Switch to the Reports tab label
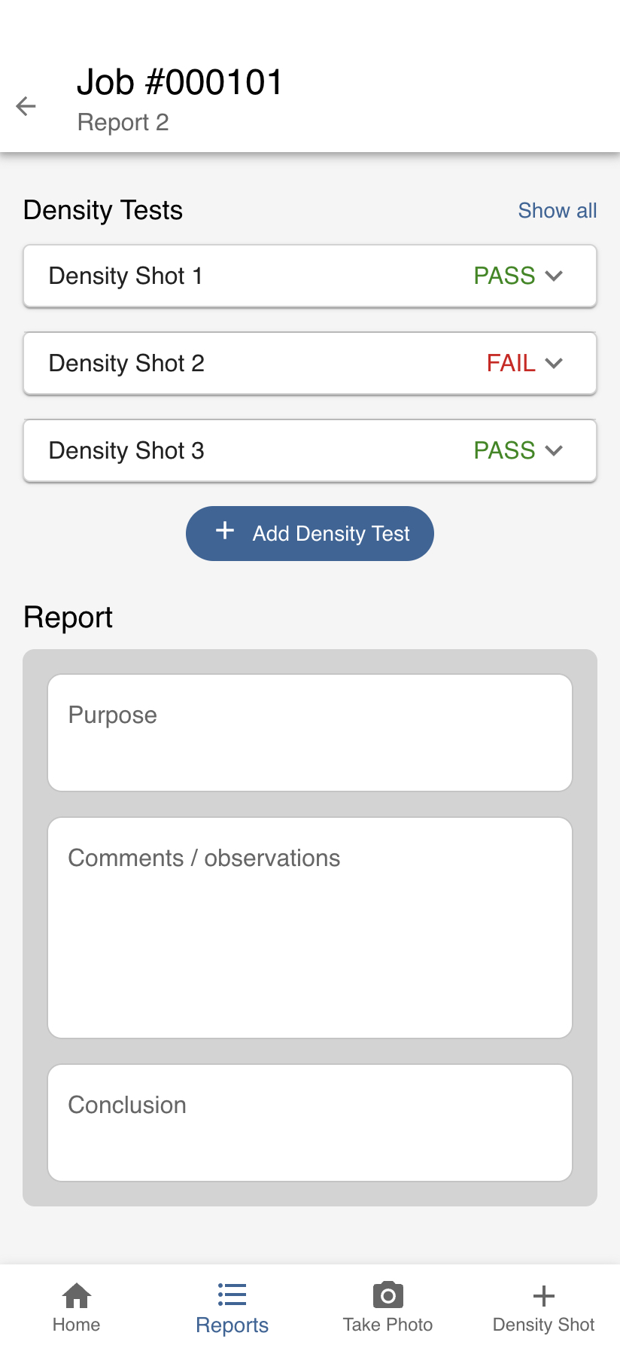 (x=232, y=1325)
